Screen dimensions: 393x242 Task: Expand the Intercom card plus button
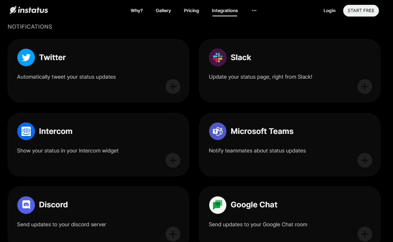173,160
